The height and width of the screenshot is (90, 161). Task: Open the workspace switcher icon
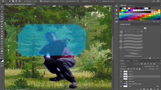coord(158,1)
